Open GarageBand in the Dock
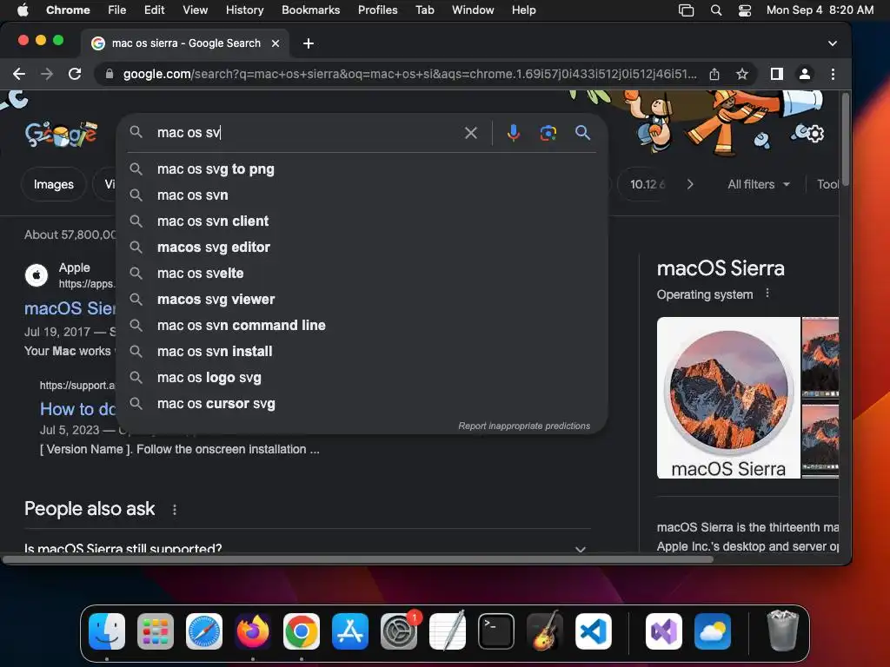890x667 pixels. click(x=545, y=631)
